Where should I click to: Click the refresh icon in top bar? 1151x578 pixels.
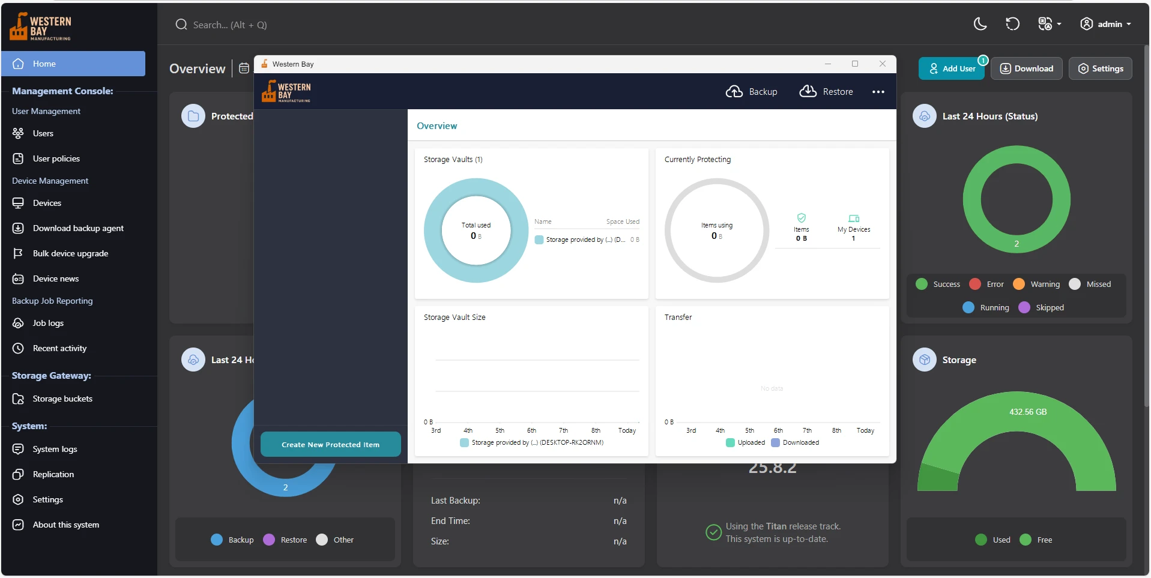click(x=1012, y=24)
